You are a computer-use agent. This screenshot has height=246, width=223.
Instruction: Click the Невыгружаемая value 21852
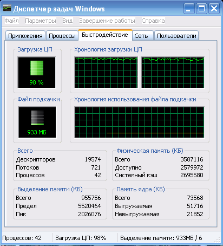click(x=195, y=214)
